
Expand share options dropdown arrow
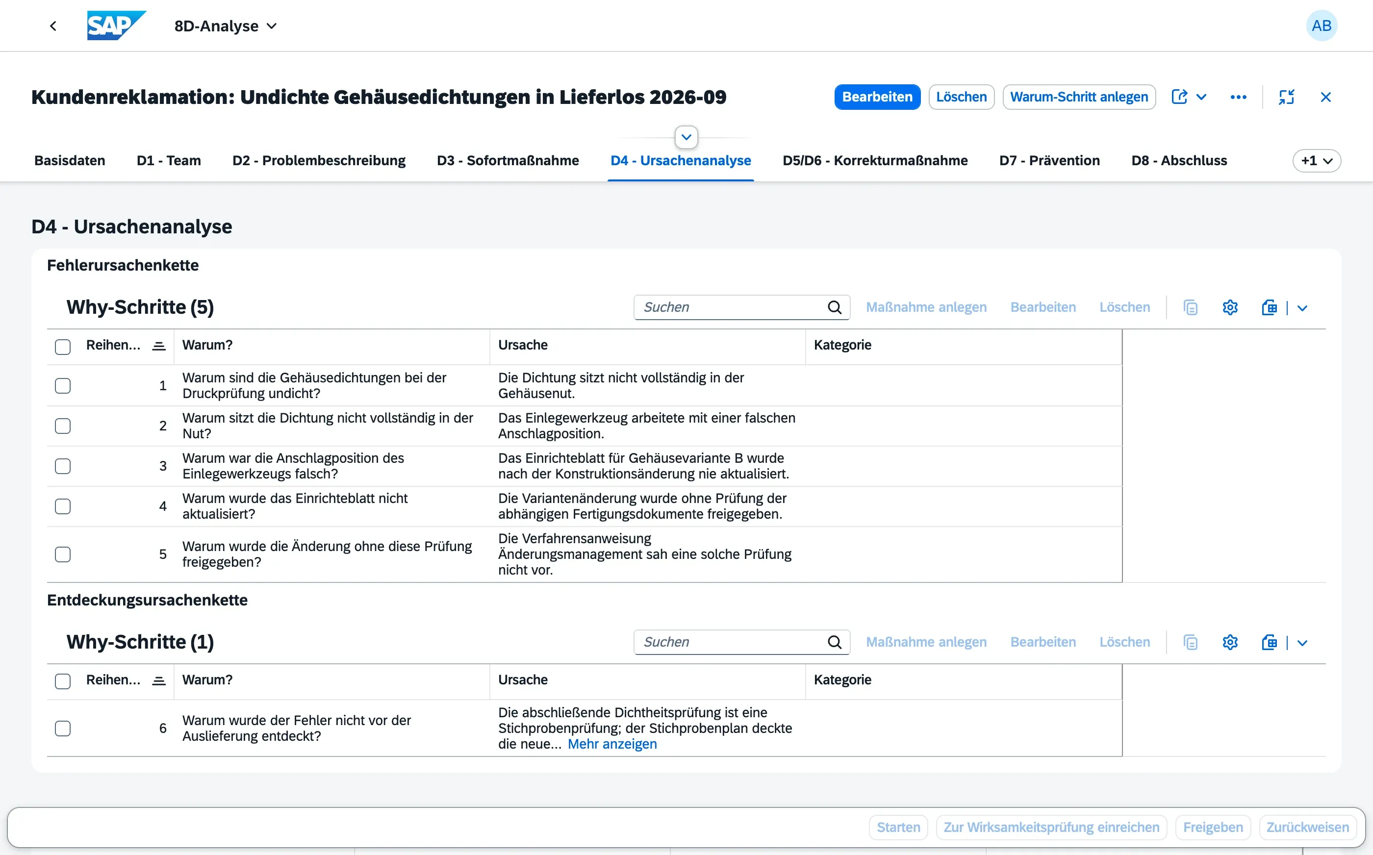click(1202, 97)
